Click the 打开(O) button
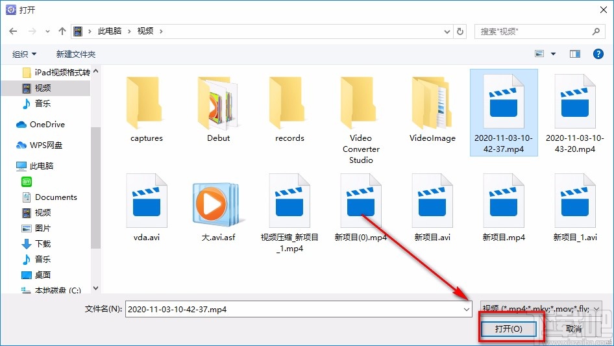Viewport: 614px width, 346px height. (508, 328)
